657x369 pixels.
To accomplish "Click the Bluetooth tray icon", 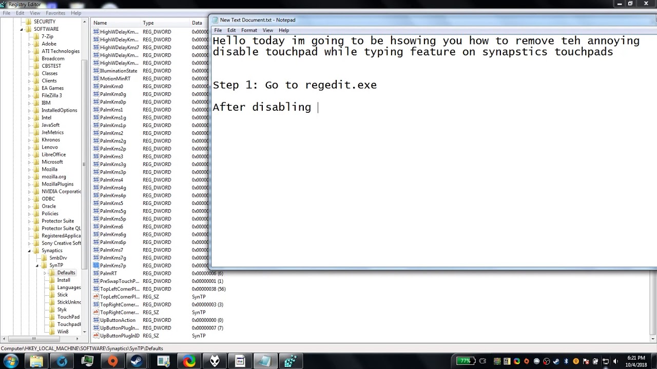I will tap(566, 361).
